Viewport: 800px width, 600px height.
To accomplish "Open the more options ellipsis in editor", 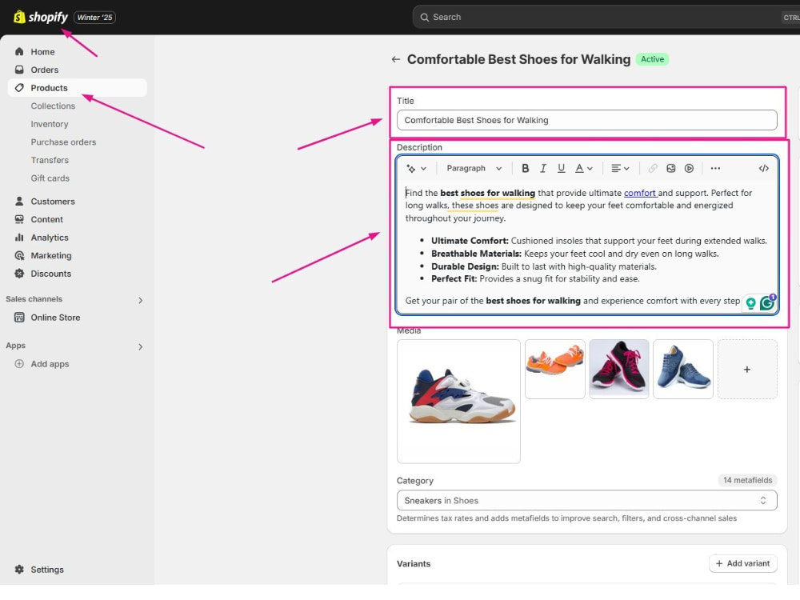I will click(715, 168).
